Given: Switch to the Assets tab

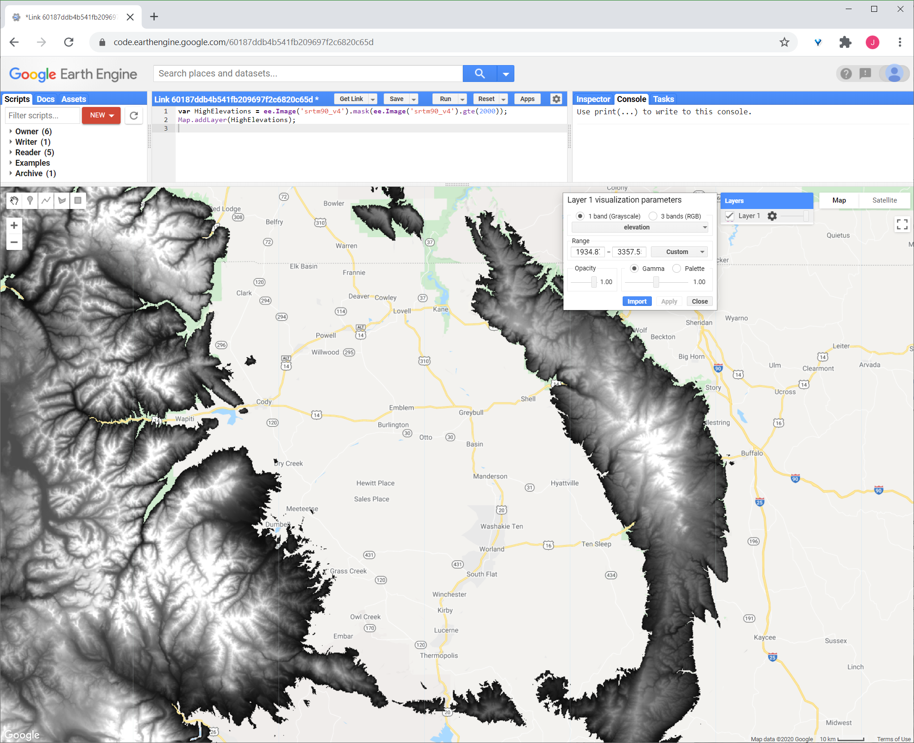Looking at the screenshot, I should pos(74,99).
